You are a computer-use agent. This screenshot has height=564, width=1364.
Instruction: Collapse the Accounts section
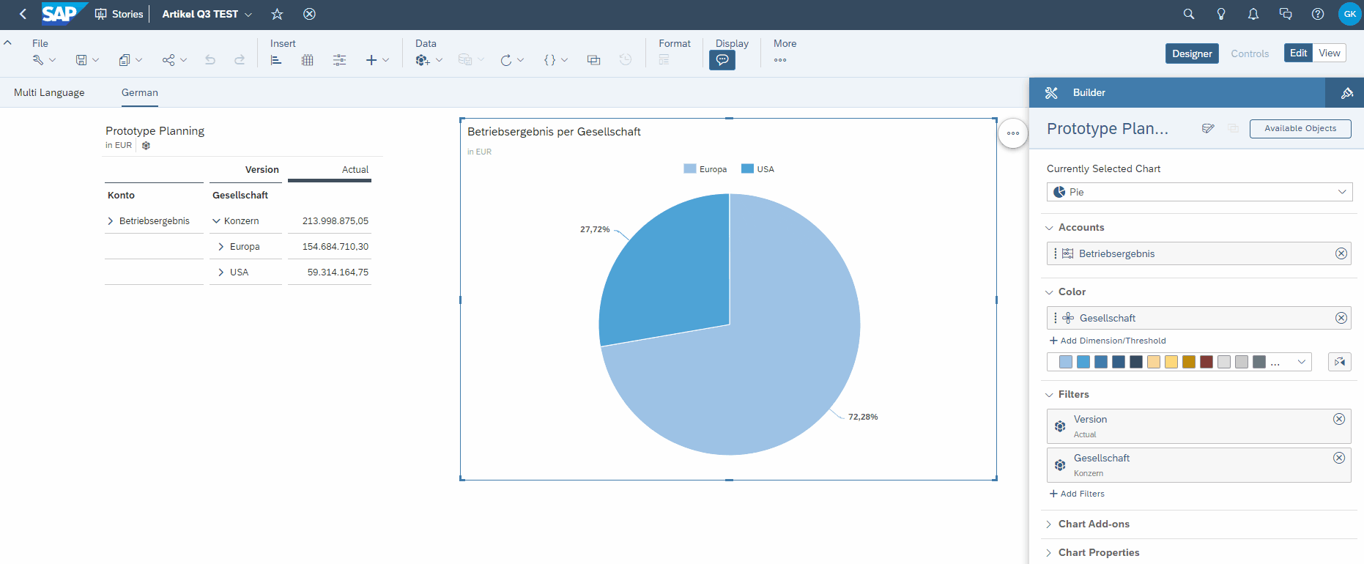[x=1049, y=228]
